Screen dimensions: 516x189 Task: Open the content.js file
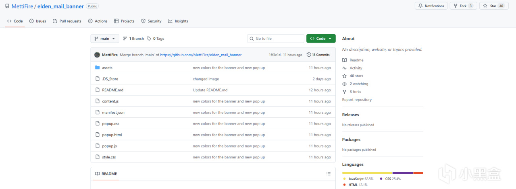110,101
